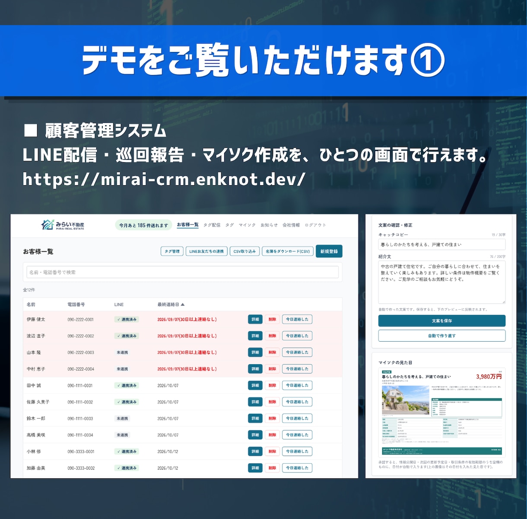
Task: Click ログアウト to sign out
Action: click(315, 225)
